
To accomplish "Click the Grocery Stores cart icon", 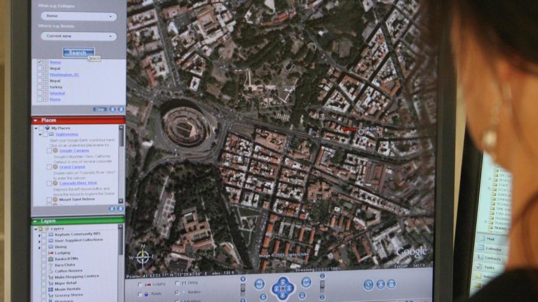I will pyautogui.click(x=51, y=295).
